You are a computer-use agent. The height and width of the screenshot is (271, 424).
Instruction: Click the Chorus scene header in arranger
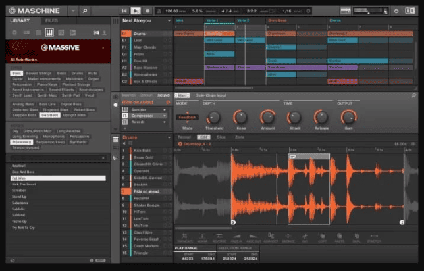tap(335, 20)
